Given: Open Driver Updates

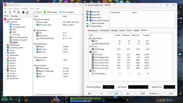Looking at the screenshot, I should (67, 12).
